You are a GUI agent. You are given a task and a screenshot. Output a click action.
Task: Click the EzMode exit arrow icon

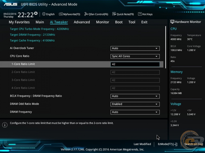coord(176,144)
